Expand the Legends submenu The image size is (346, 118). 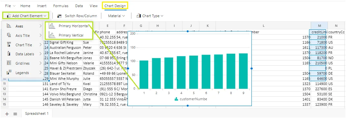[x=23, y=72]
